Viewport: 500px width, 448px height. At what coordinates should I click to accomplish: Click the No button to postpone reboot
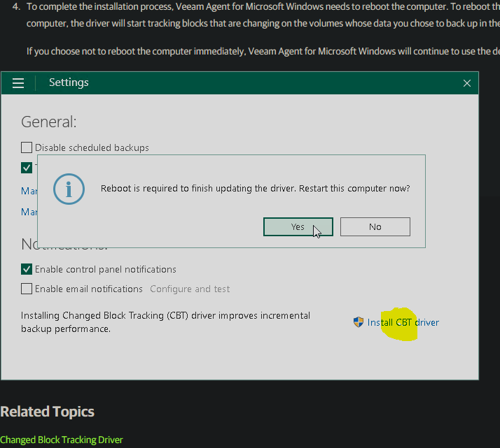(375, 227)
